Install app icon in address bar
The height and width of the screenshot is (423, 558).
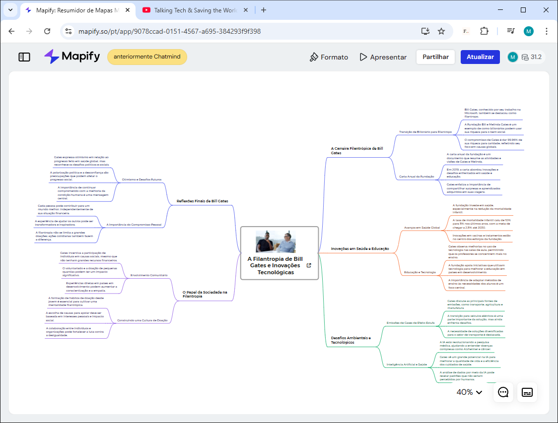click(425, 31)
